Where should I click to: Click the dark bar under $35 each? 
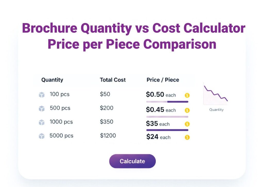[x=167, y=130]
